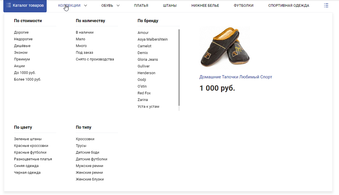Choose the Дорогие price filter link

click(x=21, y=32)
